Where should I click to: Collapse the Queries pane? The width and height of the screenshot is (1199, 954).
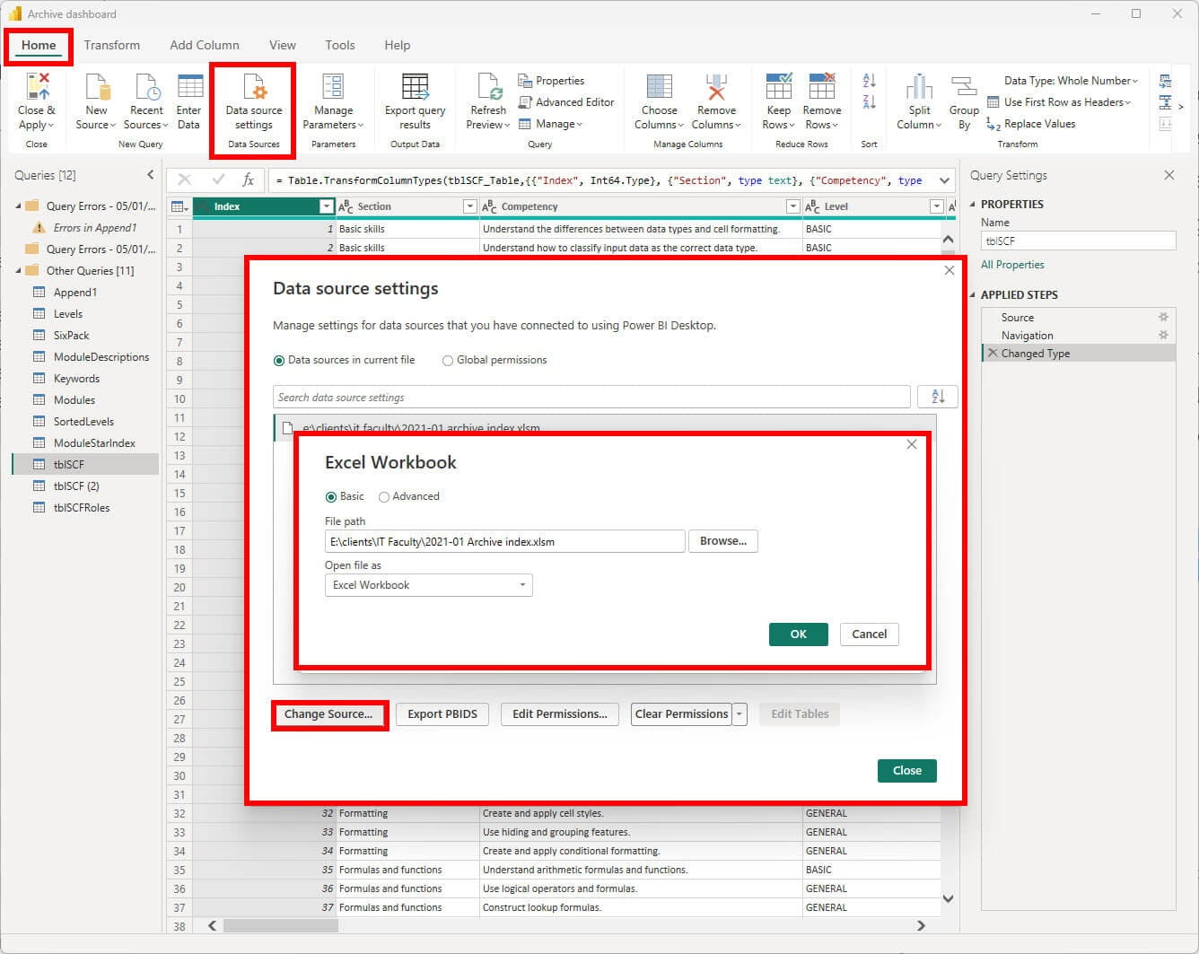pyautogui.click(x=150, y=175)
